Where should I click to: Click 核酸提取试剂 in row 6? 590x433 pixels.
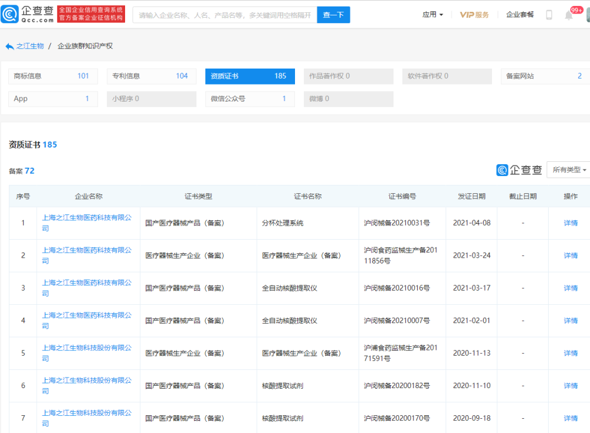tap(283, 386)
